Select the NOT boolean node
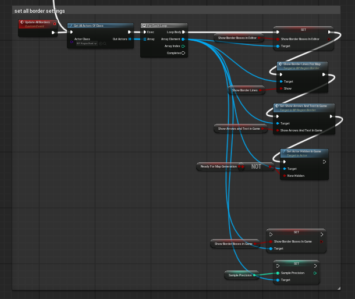 pyautogui.click(x=256, y=166)
